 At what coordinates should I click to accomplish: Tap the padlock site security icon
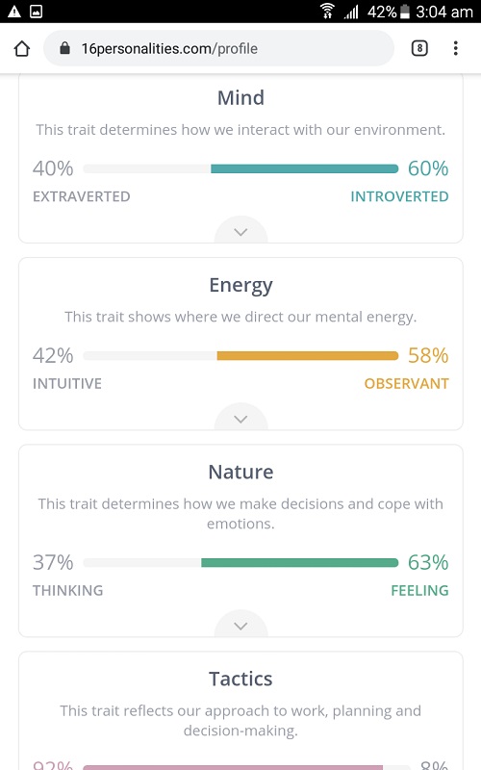[x=64, y=48]
